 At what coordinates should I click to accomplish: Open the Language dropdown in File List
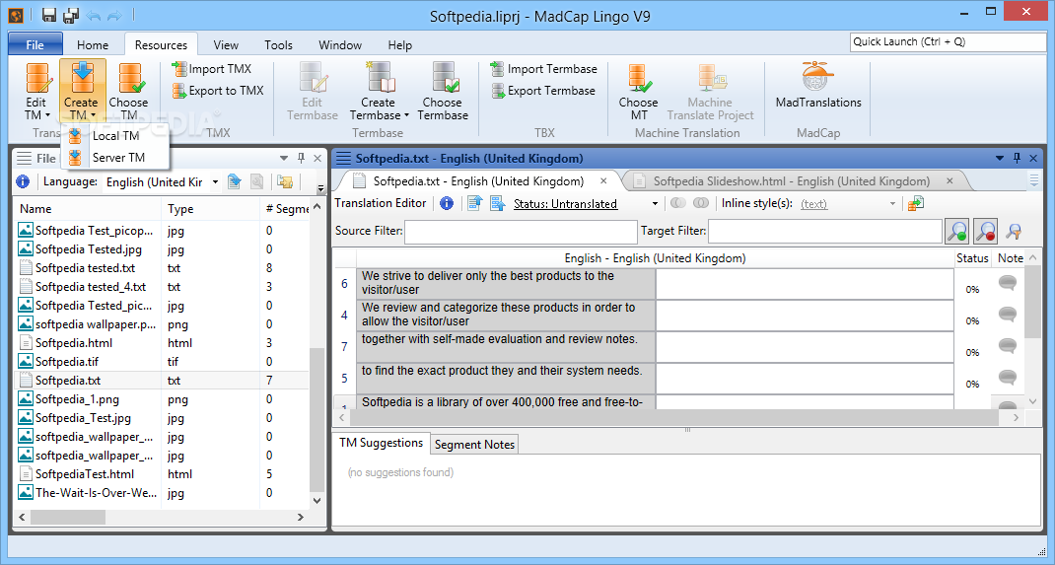(x=215, y=181)
